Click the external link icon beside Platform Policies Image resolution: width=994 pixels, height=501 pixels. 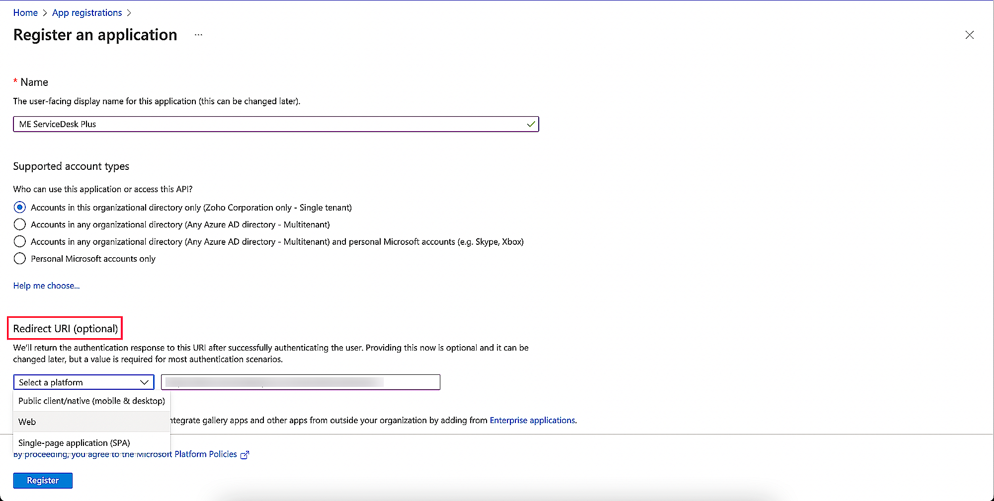coord(245,455)
